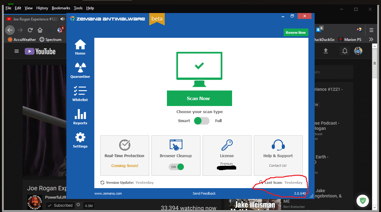Click the Send Feedback link
The image size is (381, 212).
[204, 193]
